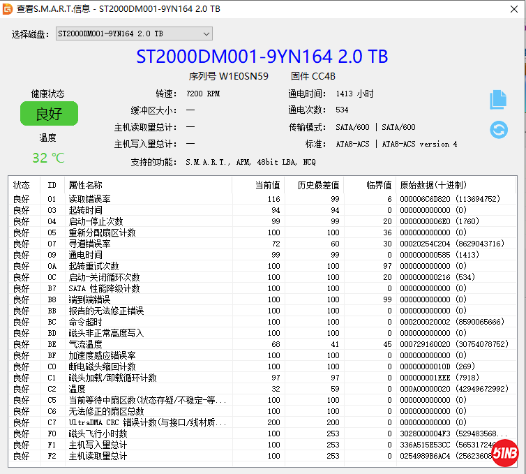The width and height of the screenshot is (526, 474).
Task: Click the 临界值 column header
Action: (379, 185)
